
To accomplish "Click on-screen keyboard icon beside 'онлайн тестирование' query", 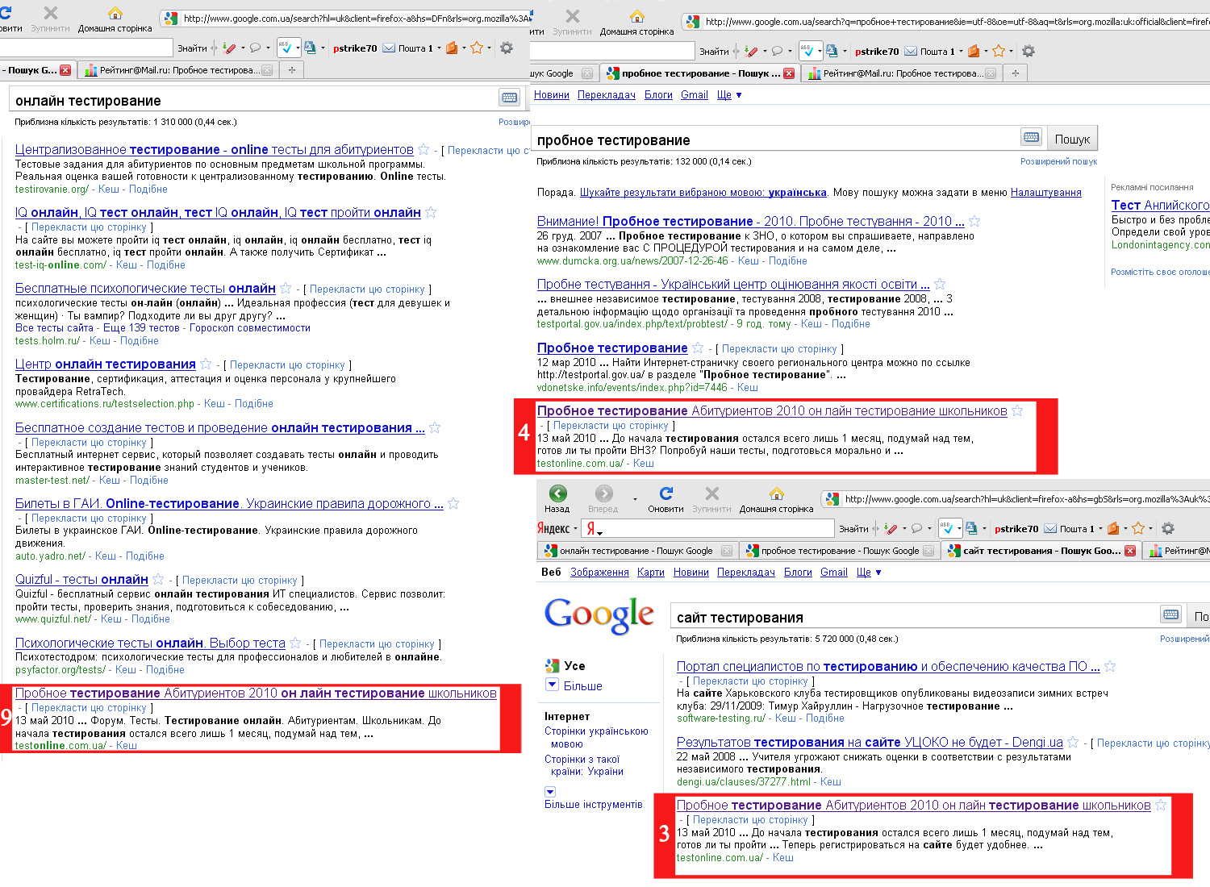I will 510,98.
